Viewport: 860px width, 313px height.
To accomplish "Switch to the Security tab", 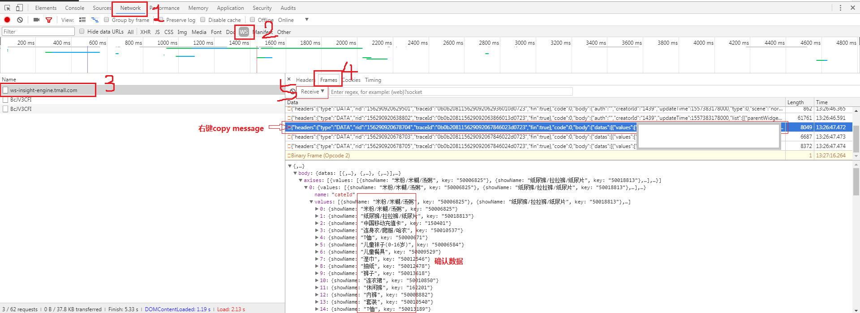I will [x=262, y=8].
